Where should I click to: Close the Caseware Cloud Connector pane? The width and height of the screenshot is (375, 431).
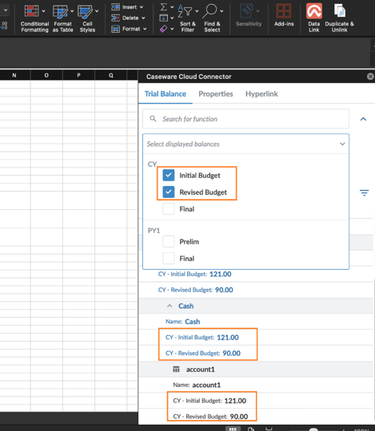tap(370, 77)
